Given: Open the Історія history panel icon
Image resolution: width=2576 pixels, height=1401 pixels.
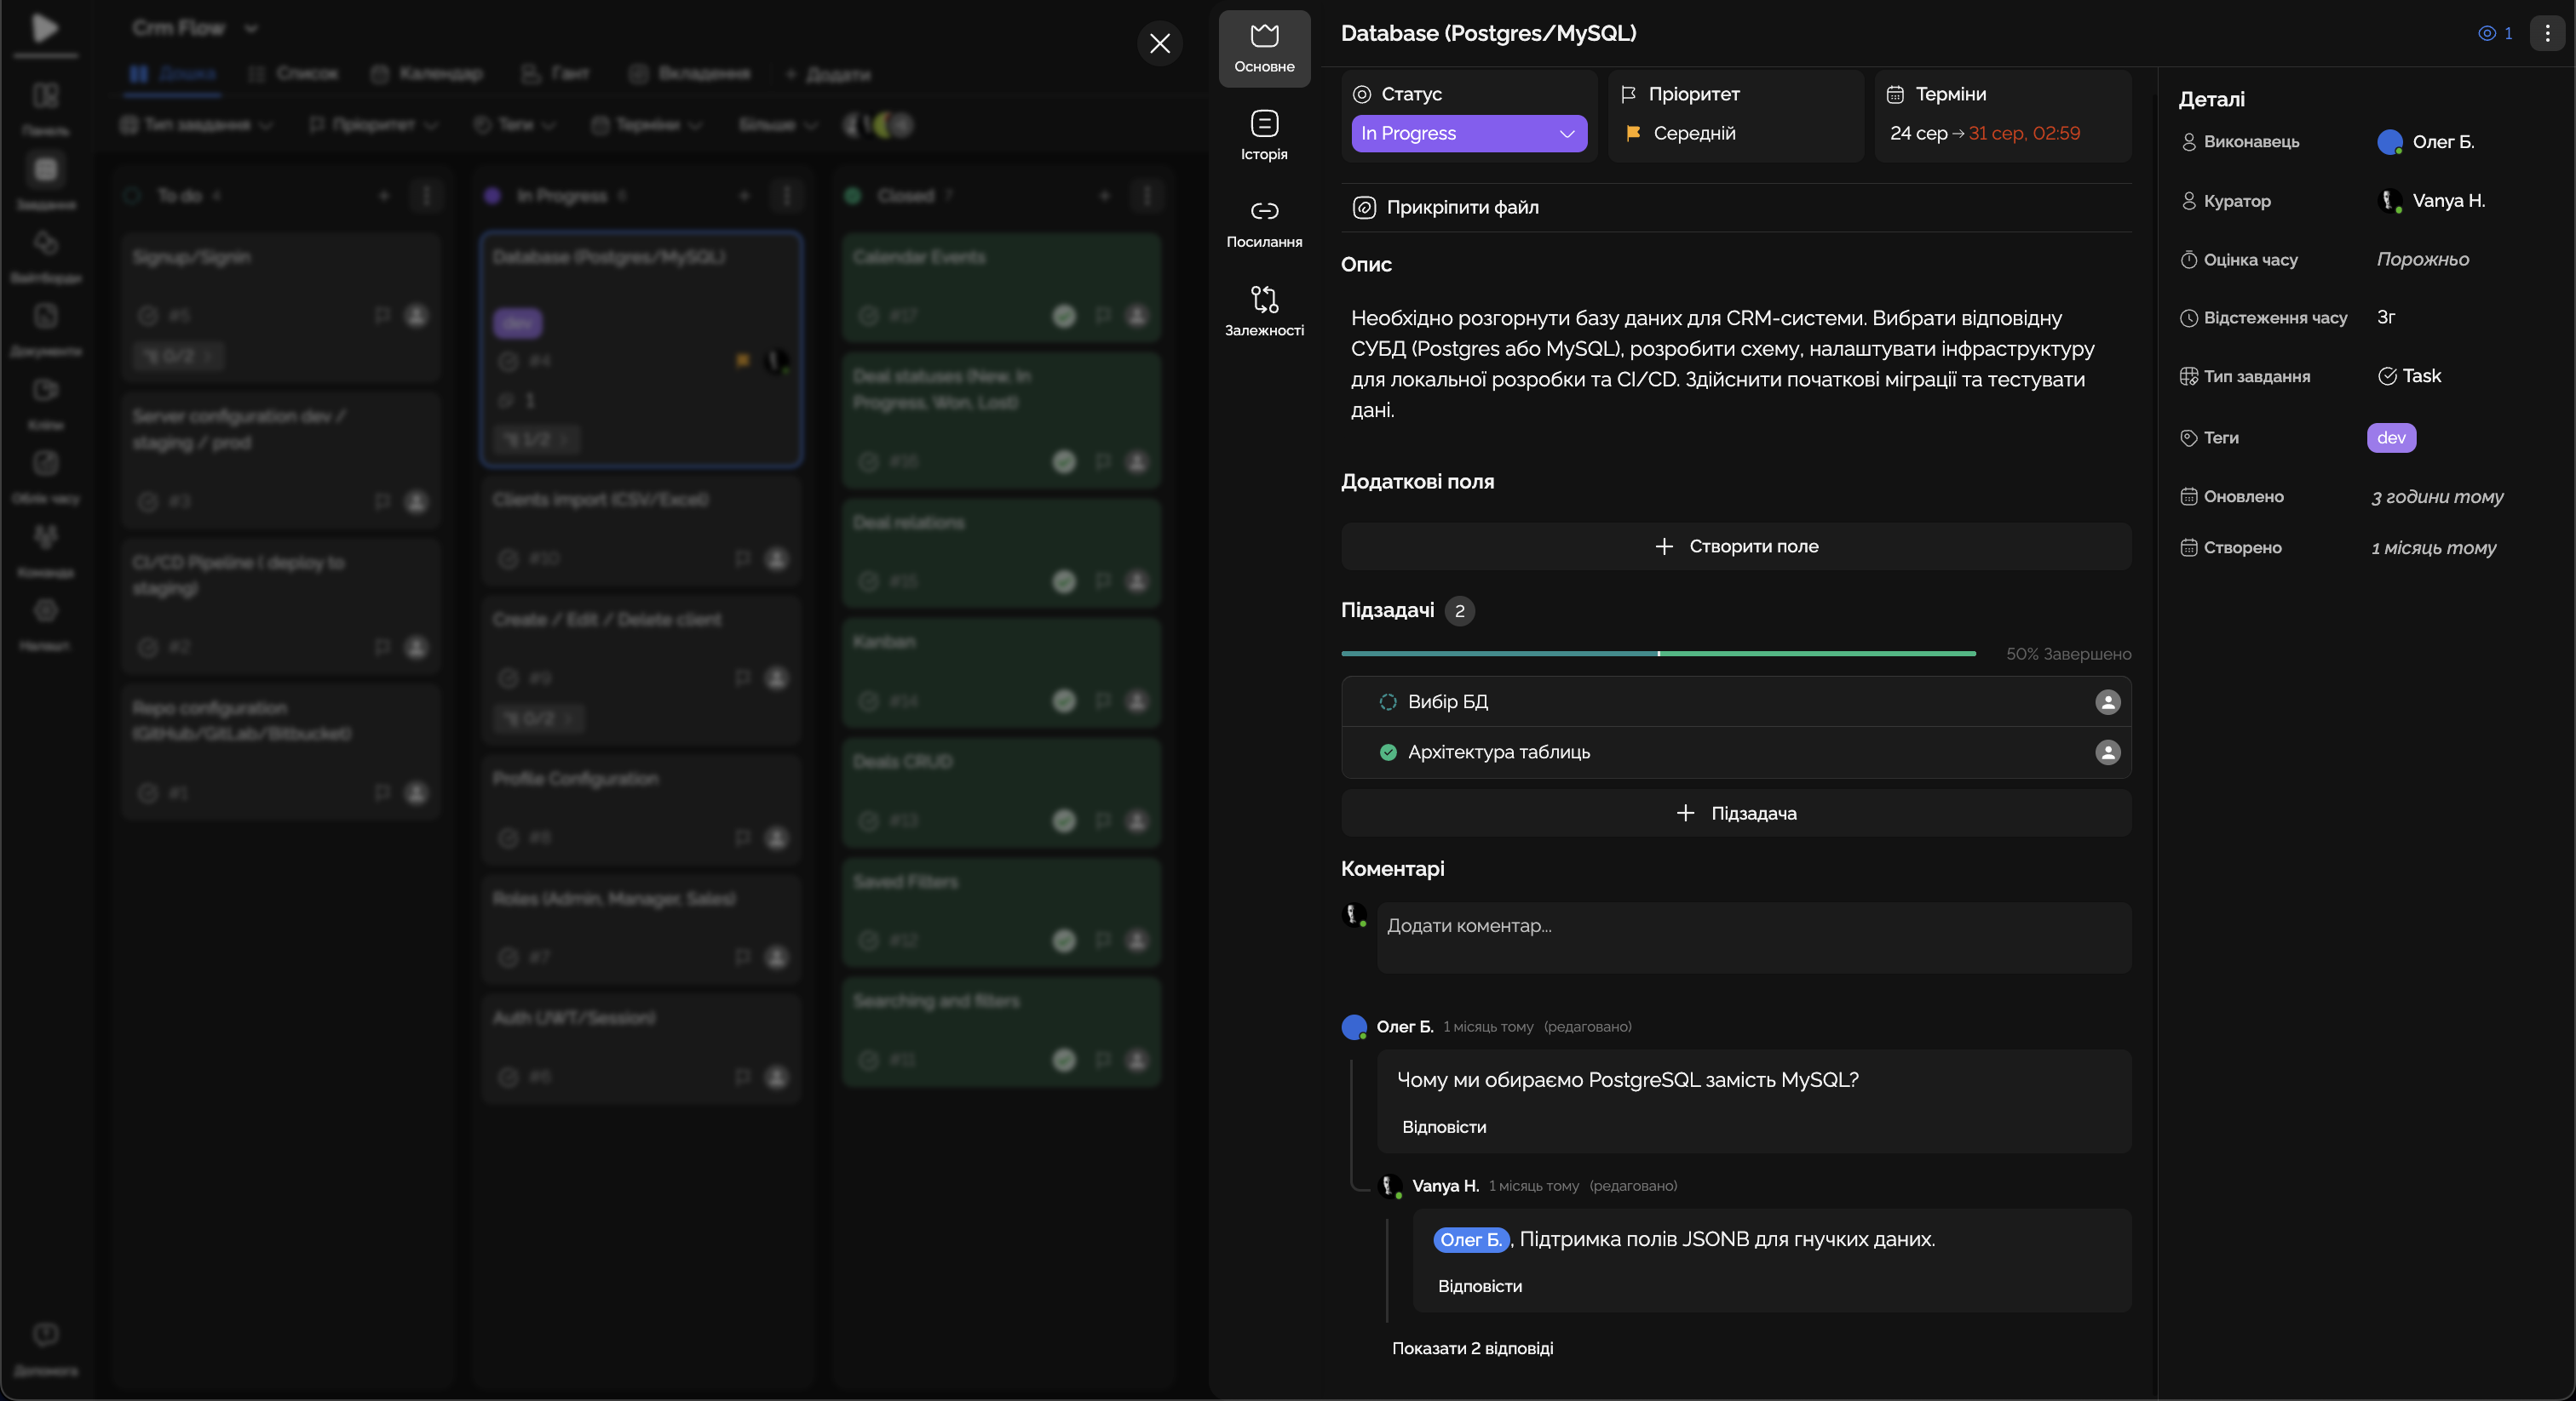Looking at the screenshot, I should click(1264, 125).
